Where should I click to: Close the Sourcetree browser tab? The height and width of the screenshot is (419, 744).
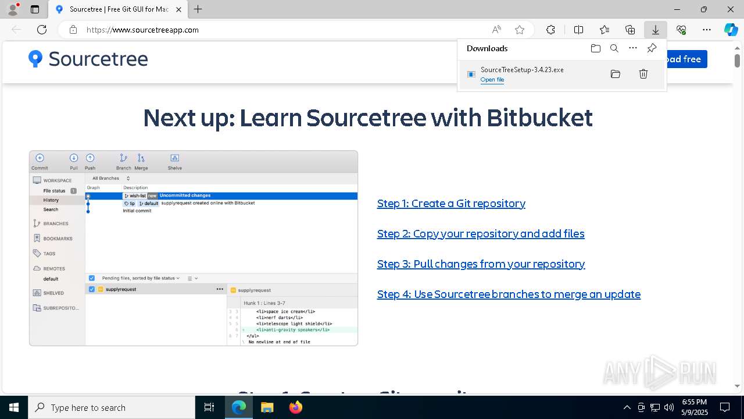click(x=178, y=9)
